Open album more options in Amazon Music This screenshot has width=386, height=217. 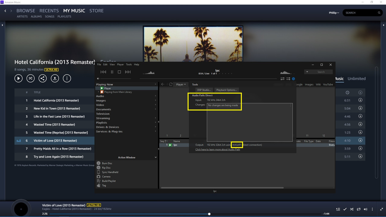tap(67, 79)
